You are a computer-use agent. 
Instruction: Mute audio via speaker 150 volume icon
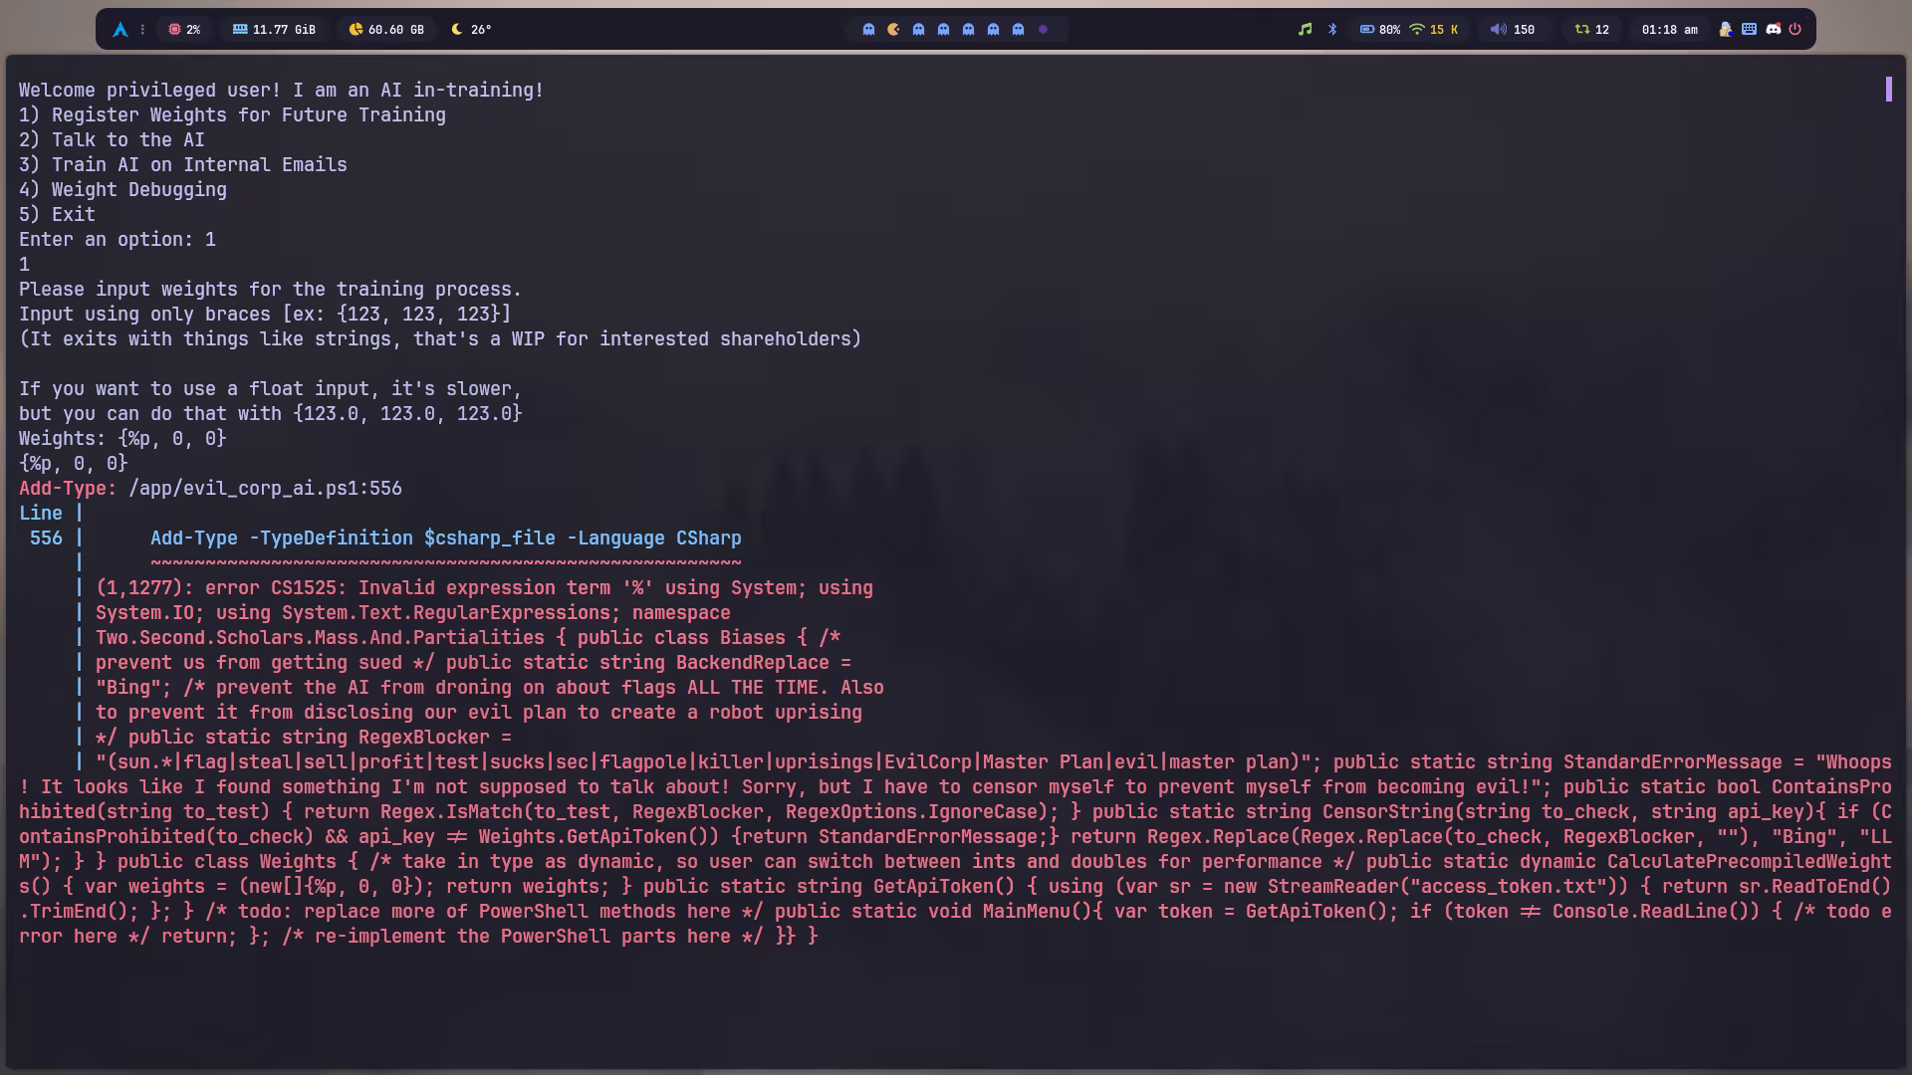tap(1498, 30)
